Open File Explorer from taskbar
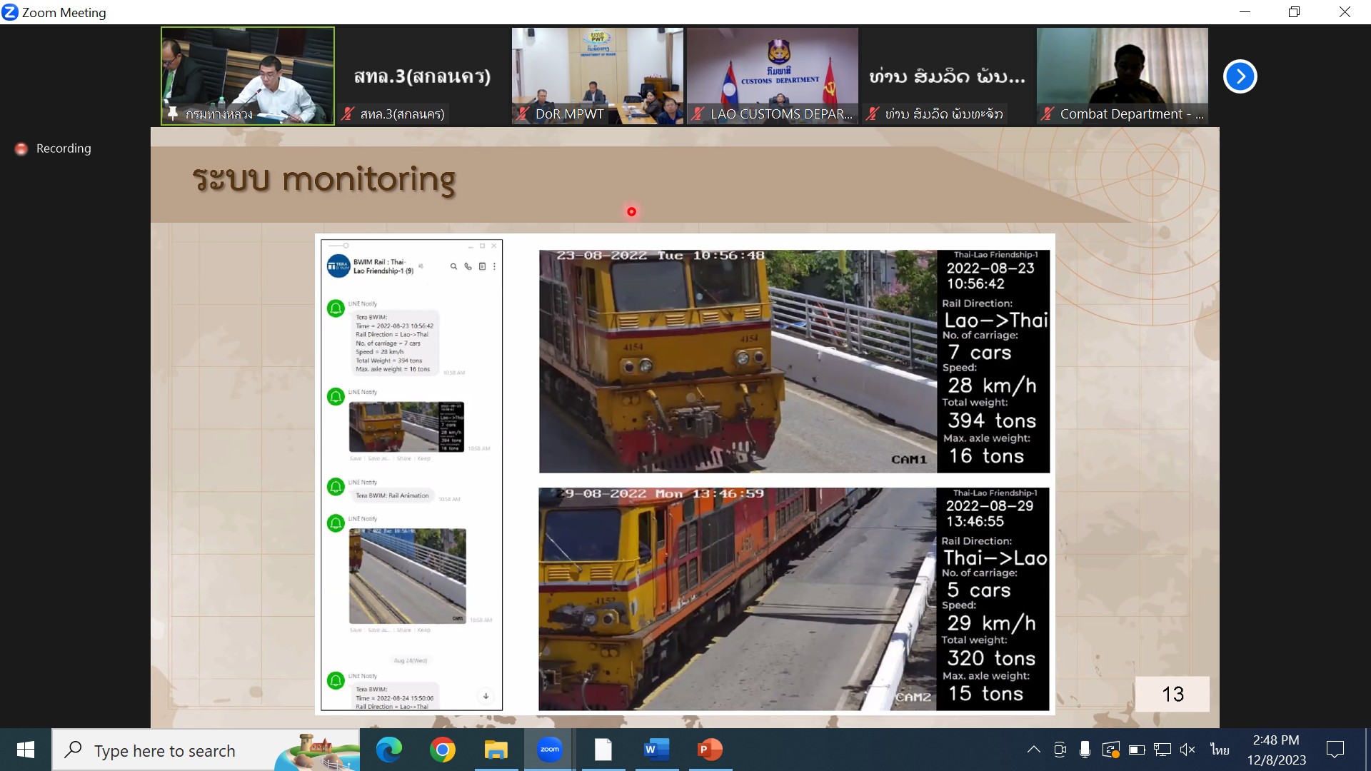The width and height of the screenshot is (1371, 771). coord(496,750)
